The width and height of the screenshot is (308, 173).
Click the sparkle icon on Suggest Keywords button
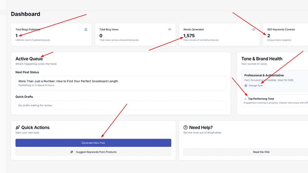(x=72, y=152)
